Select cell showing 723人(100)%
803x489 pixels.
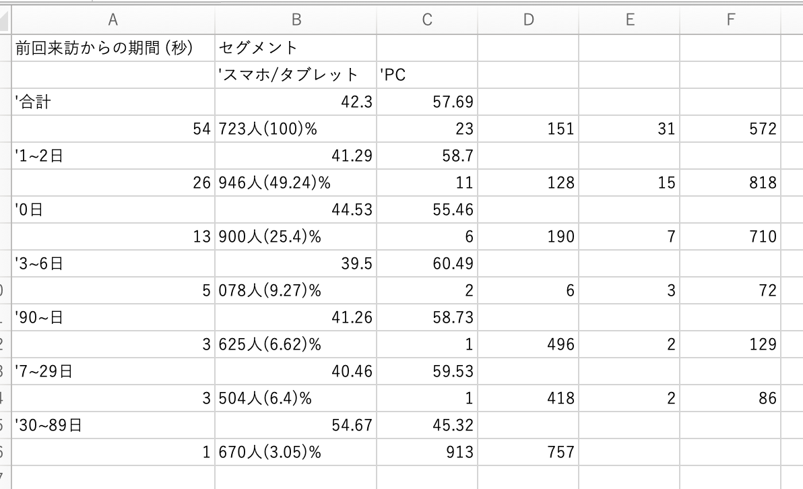click(x=296, y=129)
